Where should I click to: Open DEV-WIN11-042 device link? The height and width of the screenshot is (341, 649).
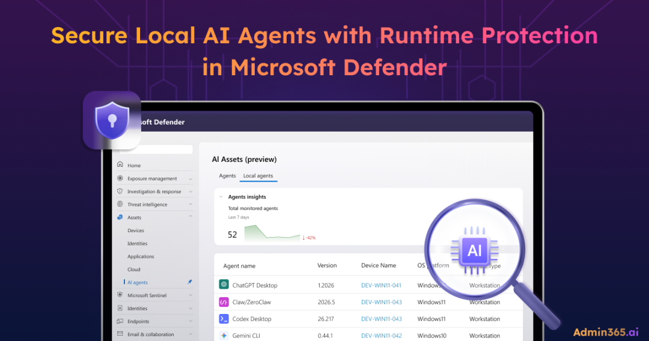tap(381, 336)
